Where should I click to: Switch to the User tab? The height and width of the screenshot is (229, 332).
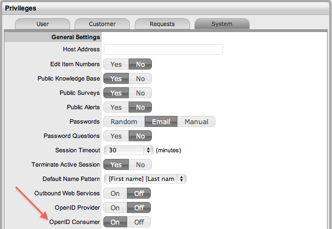tap(43, 24)
